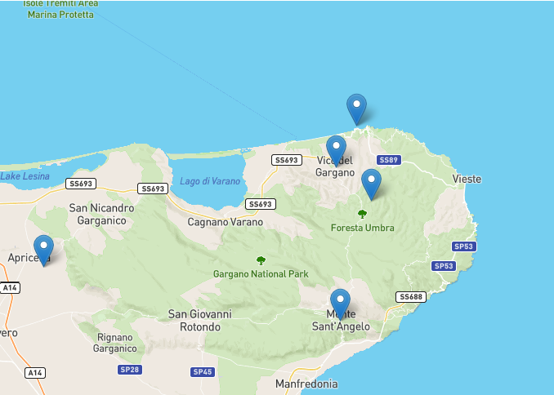Select the pin at Monte Sant'Angelo
Image resolution: width=554 pixels, height=395 pixels.
point(340,304)
